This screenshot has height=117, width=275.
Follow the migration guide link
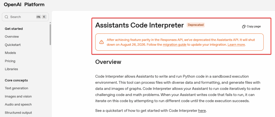(175, 45)
